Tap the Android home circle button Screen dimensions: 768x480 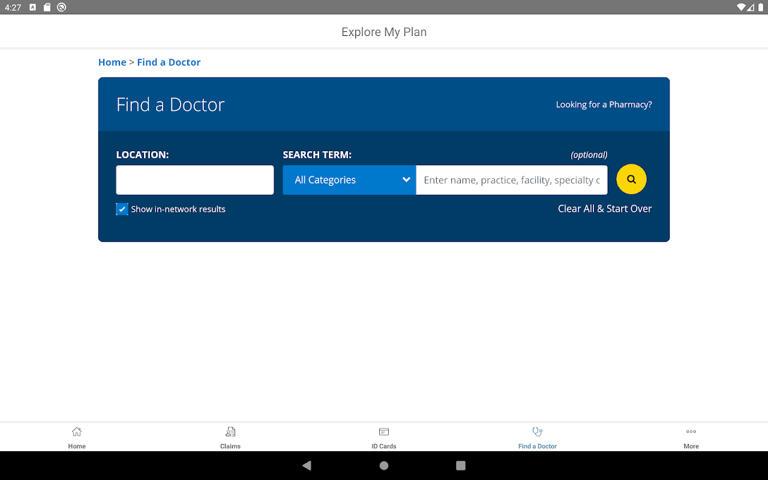384,466
